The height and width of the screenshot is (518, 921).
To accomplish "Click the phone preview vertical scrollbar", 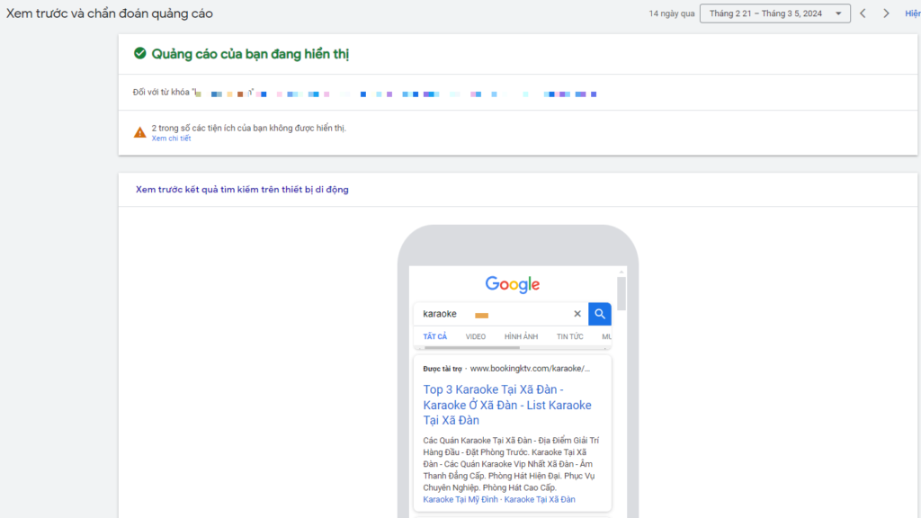I will coord(621,292).
